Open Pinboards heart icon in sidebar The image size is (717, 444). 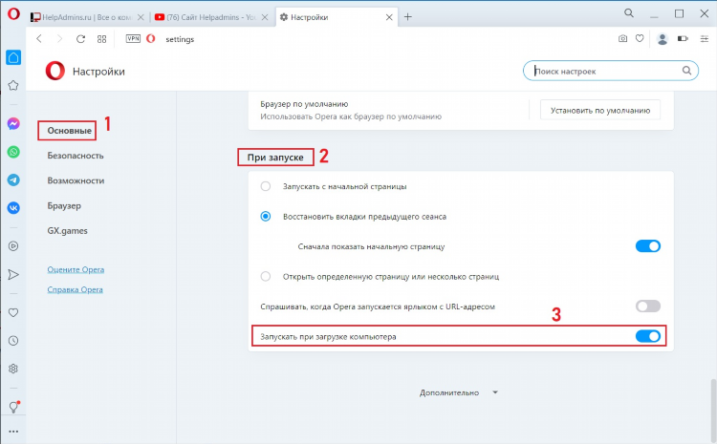(x=13, y=313)
